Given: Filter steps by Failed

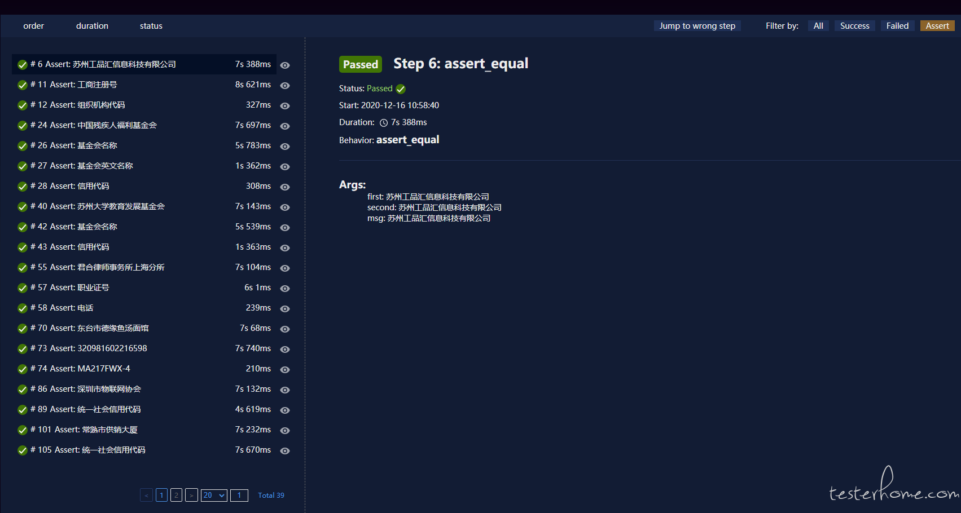Looking at the screenshot, I should click(897, 26).
